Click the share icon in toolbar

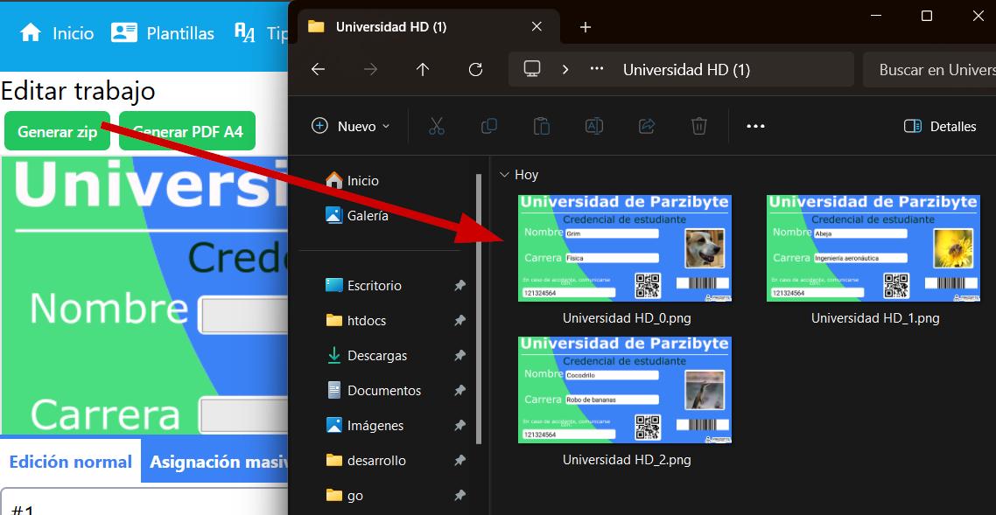[x=647, y=126]
